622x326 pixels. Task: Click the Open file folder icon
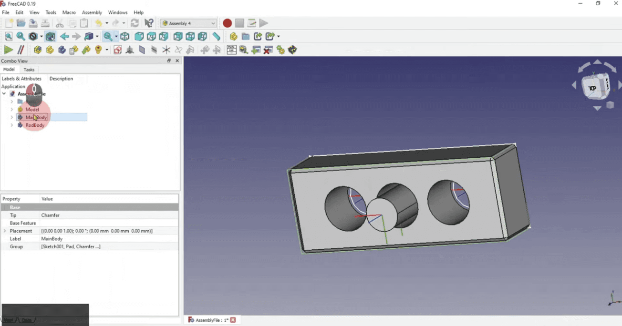click(21, 23)
